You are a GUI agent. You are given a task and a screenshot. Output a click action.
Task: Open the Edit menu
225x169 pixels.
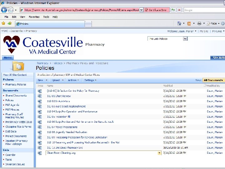(14, 17)
